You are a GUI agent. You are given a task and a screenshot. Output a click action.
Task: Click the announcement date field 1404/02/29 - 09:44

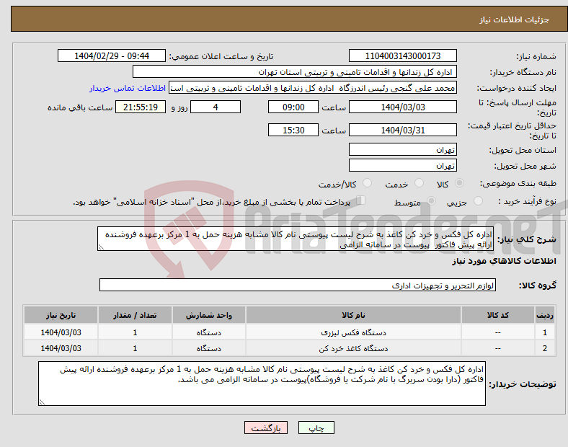tap(112, 56)
